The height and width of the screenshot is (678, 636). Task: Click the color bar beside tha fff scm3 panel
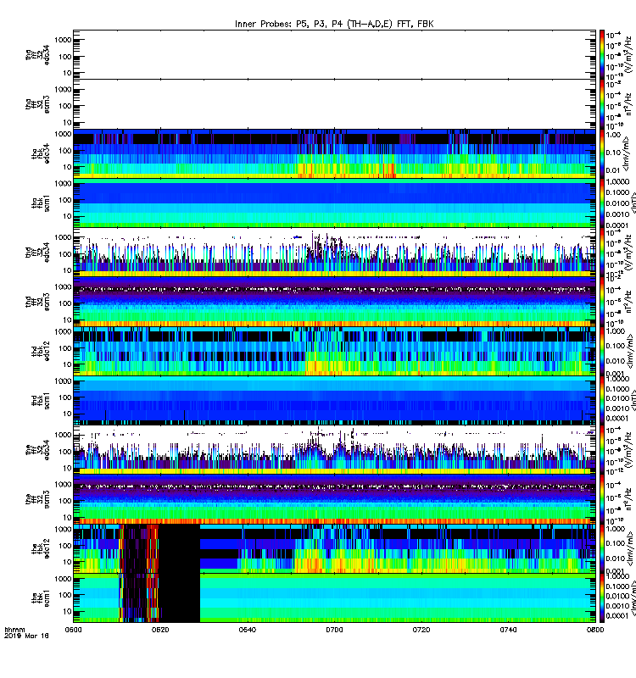[x=602, y=103]
